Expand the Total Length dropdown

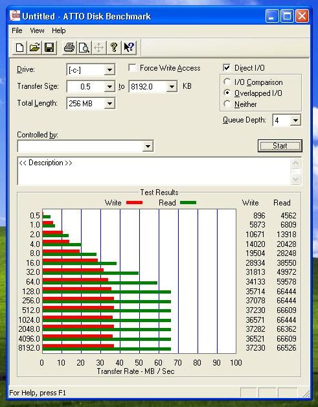(109, 103)
